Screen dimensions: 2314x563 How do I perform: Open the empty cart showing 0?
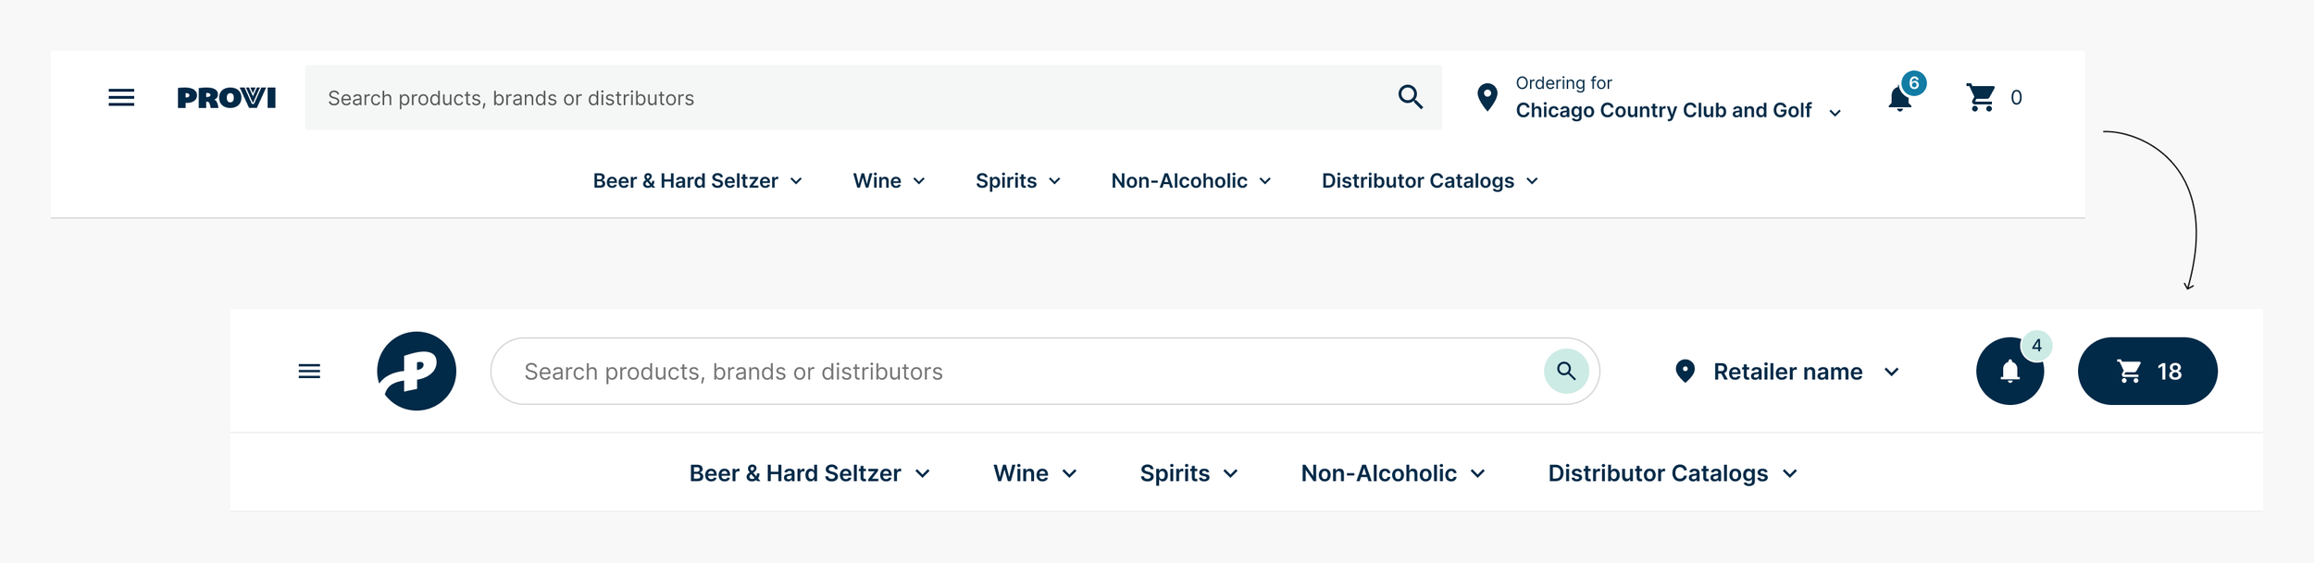tap(1993, 98)
